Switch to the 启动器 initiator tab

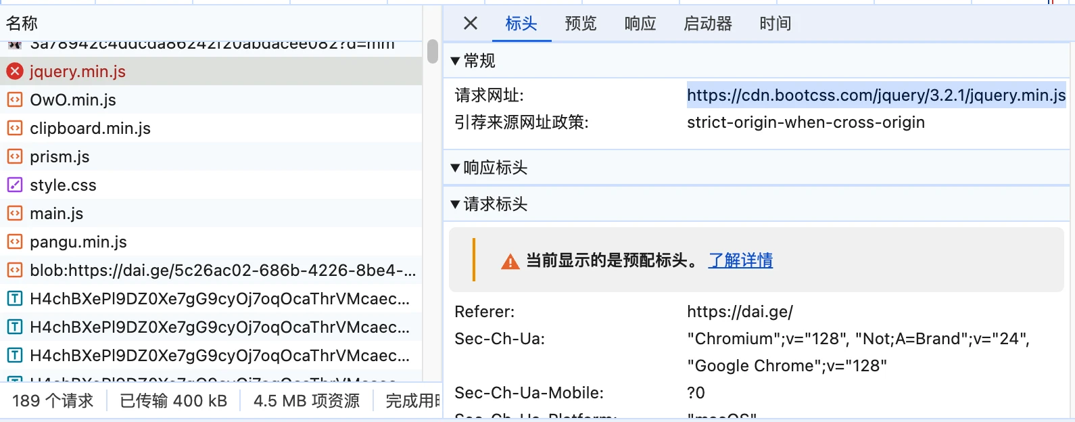pos(708,24)
